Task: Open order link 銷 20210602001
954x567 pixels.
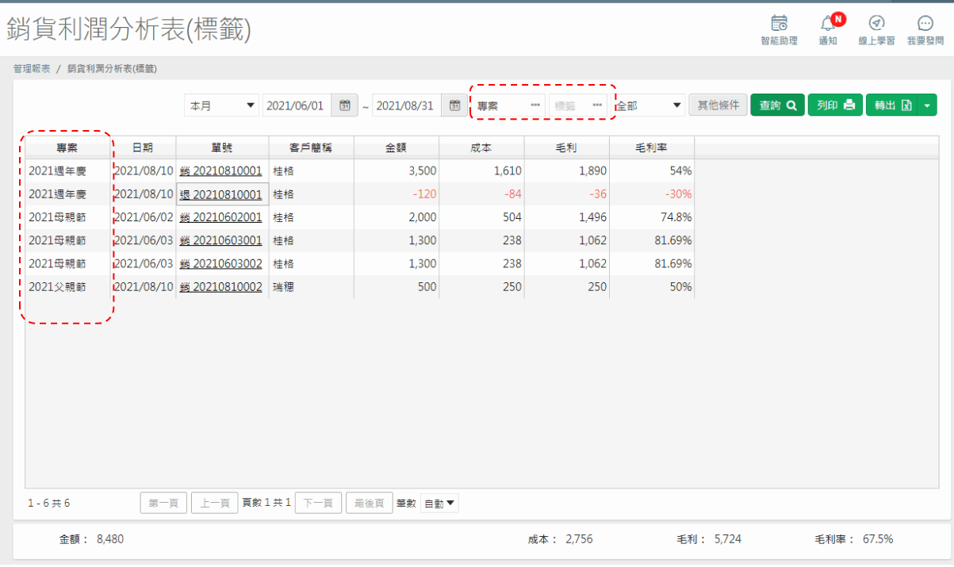Action: (x=220, y=217)
